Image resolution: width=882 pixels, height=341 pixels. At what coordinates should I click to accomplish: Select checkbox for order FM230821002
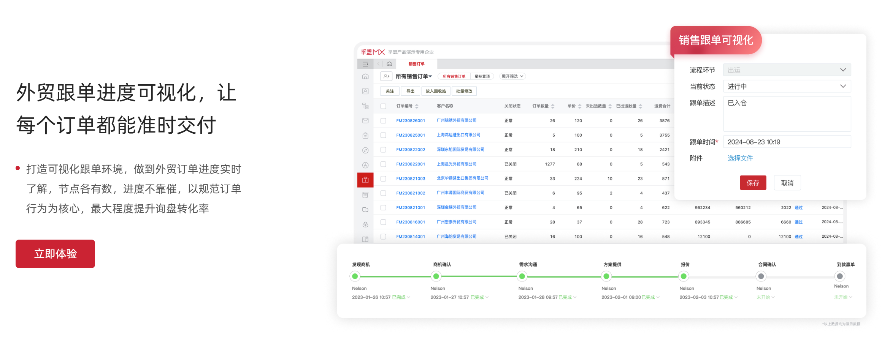pos(383,193)
